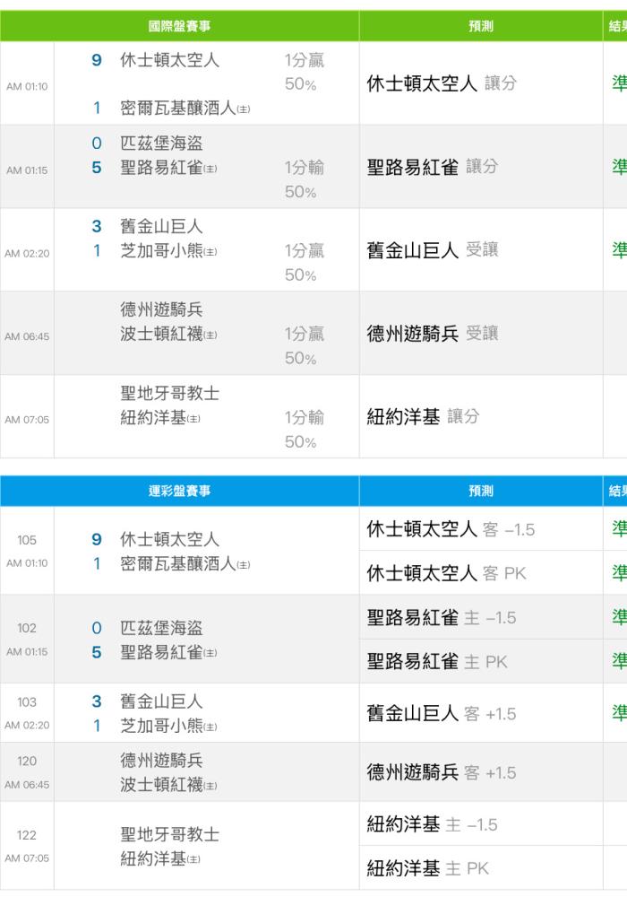The width and height of the screenshot is (627, 897).
Task: Click the 聖路易紅雀 主 -1.5 prediction
Action: (x=442, y=618)
